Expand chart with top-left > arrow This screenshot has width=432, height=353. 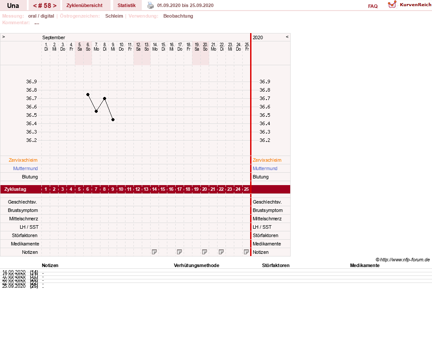4,37
